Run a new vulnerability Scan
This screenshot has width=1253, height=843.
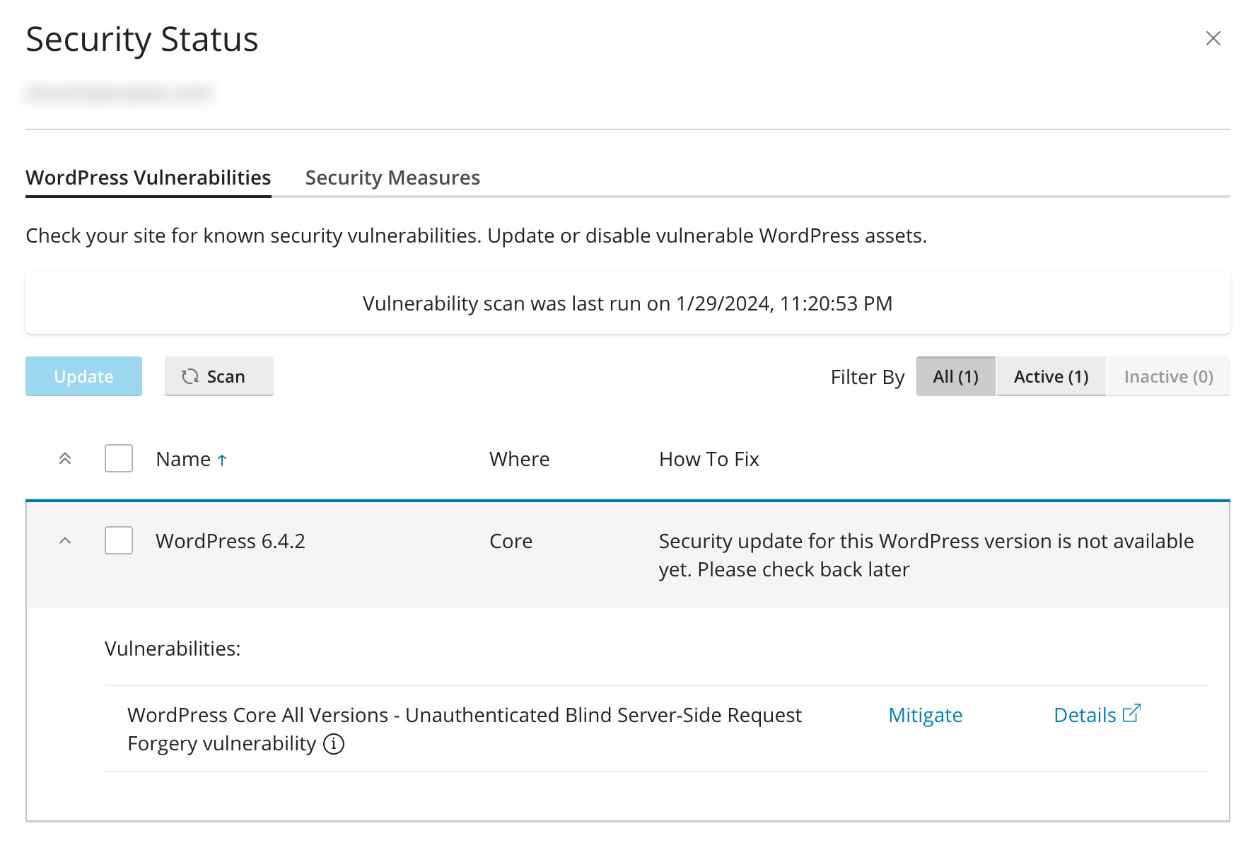[218, 376]
